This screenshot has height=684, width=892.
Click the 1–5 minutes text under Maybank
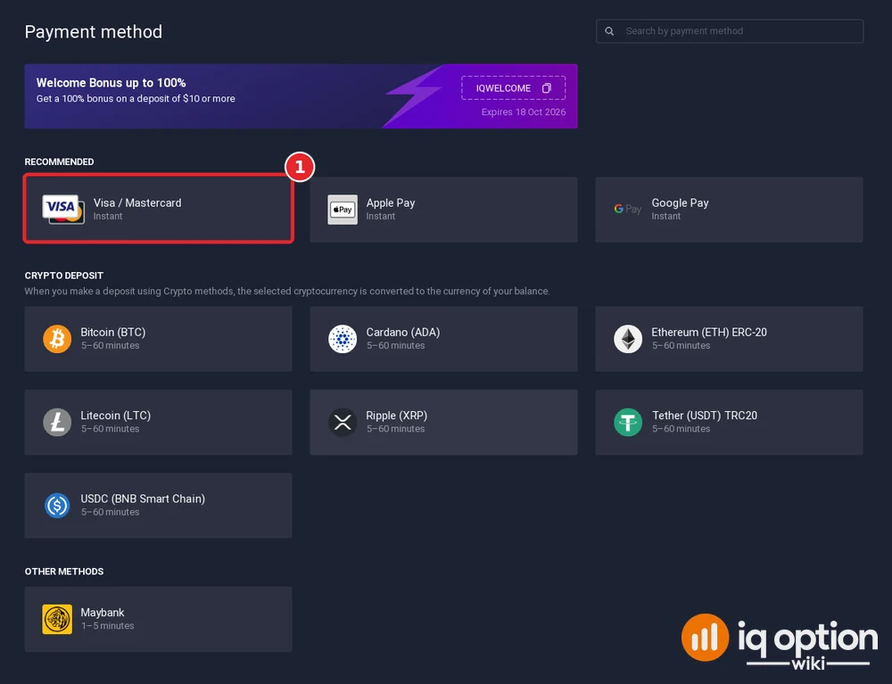[x=108, y=626]
